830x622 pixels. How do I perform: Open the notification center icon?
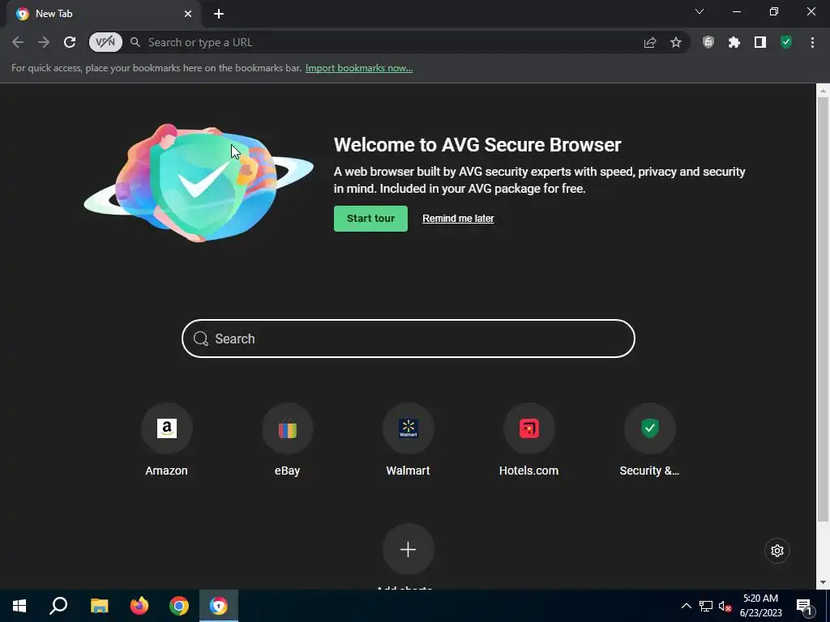804,606
